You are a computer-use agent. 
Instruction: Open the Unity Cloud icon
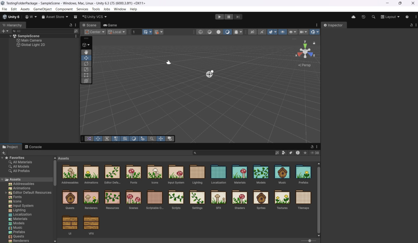click(x=354, y=17)
